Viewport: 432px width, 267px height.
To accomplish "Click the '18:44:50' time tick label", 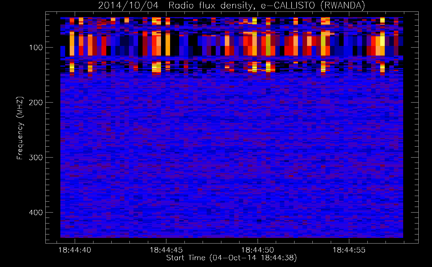I will click(x=258, y=250).
